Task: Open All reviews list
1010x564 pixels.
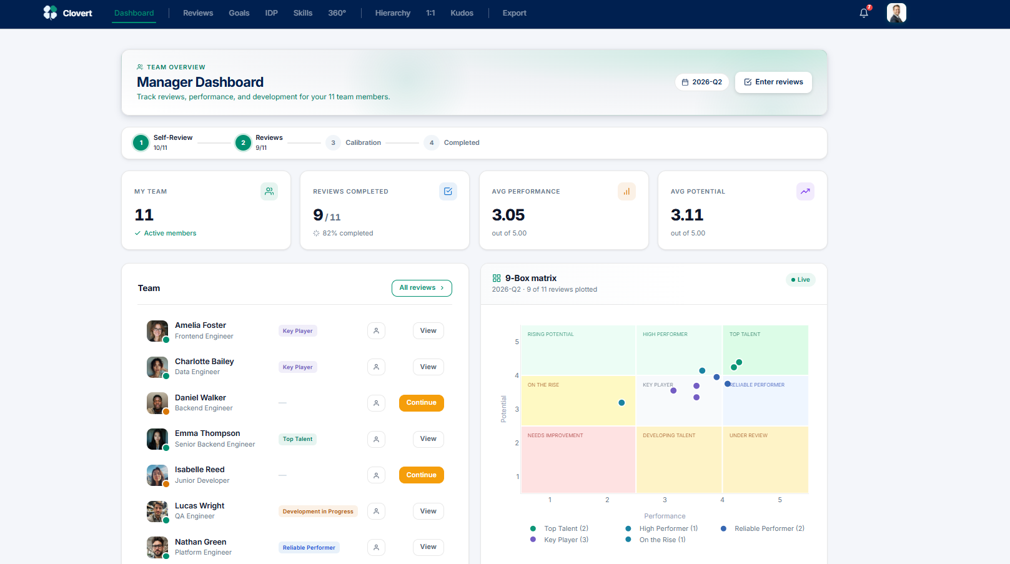Action: pos(422,288)
